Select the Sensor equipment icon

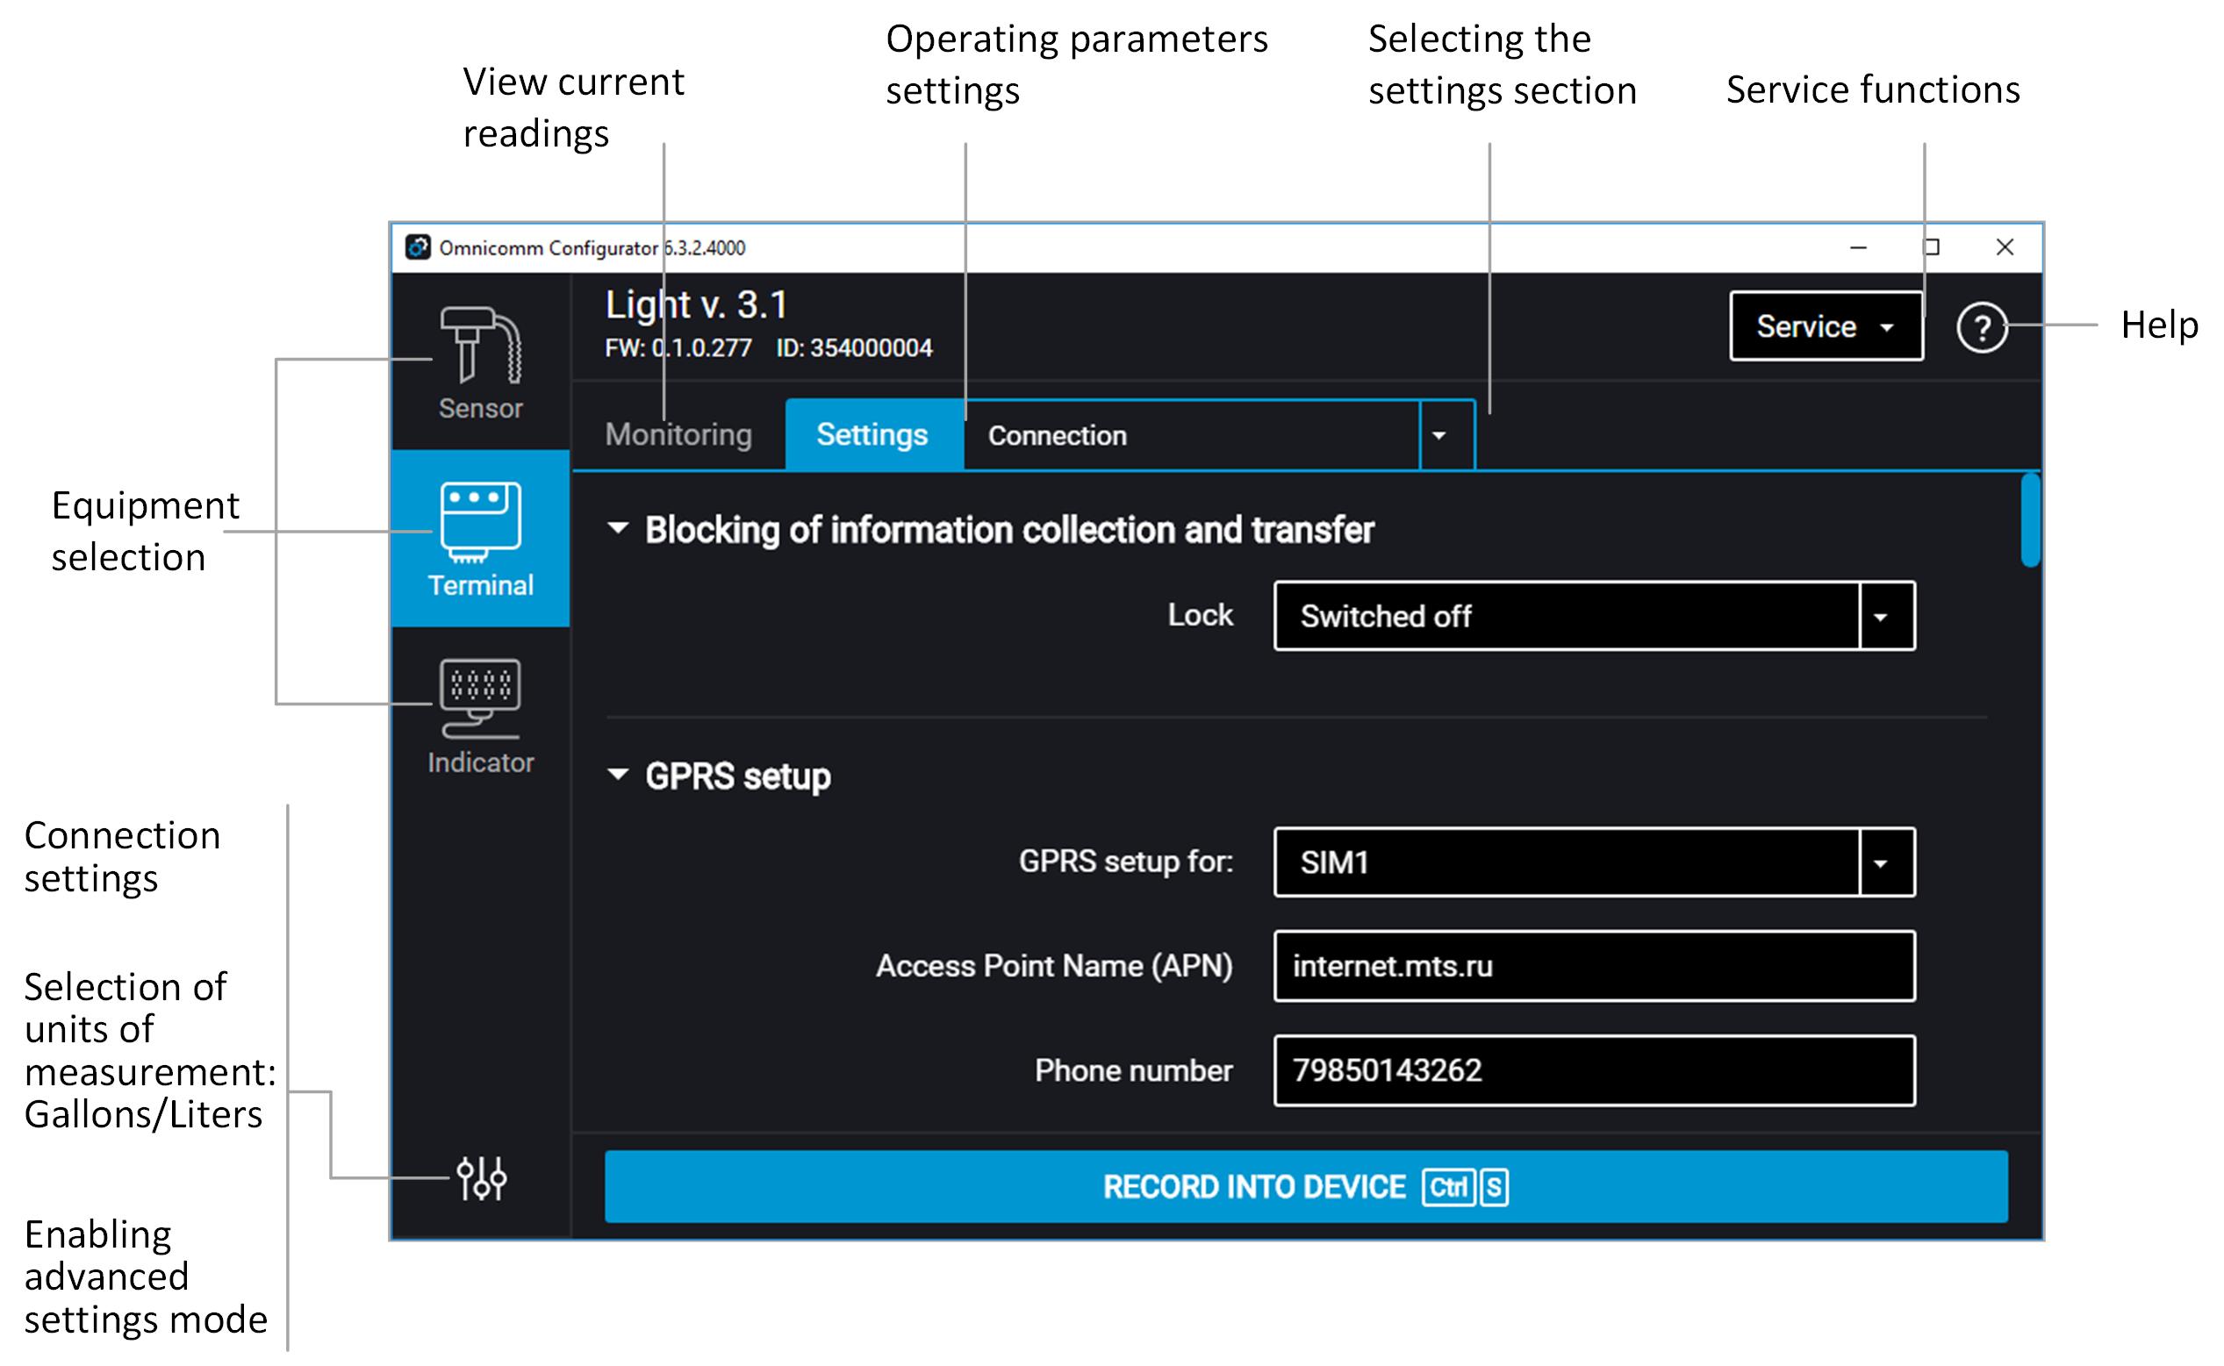point(480,363)
